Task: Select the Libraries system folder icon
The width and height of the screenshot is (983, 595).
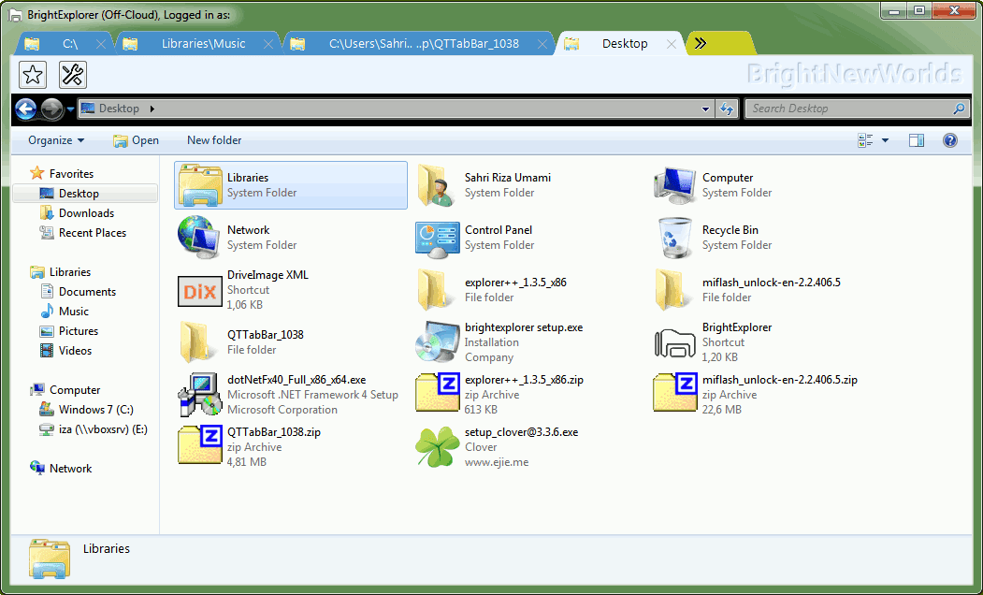Action: tap(200, 185)
